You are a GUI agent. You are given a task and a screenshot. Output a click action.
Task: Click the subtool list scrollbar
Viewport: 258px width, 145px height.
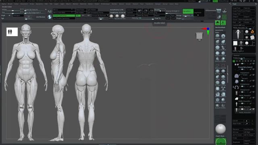tap(228, 74)
